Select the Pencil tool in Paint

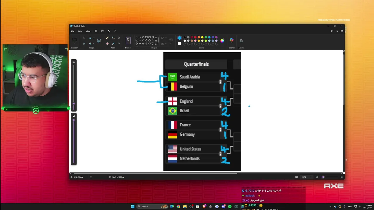pyautogui.click(x=107, y=38)
